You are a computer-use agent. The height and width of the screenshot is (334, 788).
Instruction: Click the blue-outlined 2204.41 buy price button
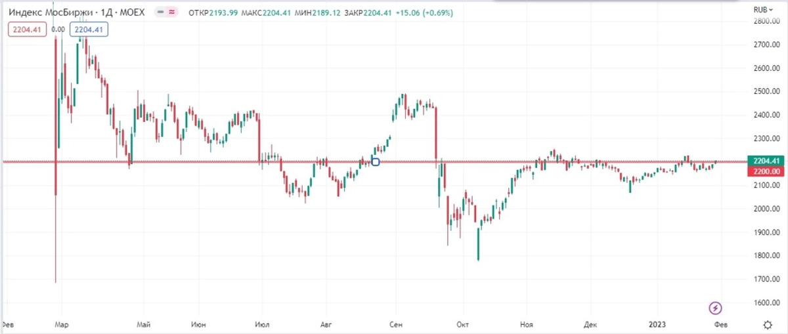point(89,29)
